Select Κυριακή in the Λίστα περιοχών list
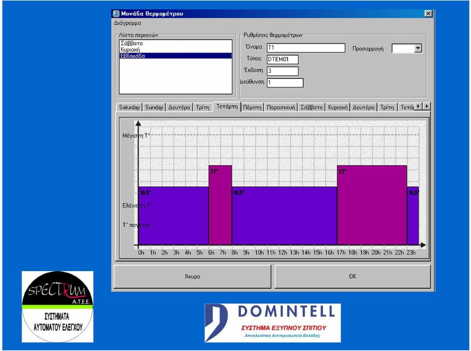471x351 pixels. pos(176,50)
